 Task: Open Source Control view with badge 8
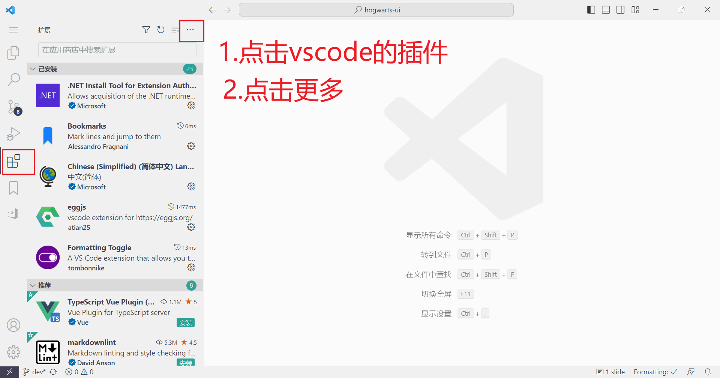click(x=13, y=107)
